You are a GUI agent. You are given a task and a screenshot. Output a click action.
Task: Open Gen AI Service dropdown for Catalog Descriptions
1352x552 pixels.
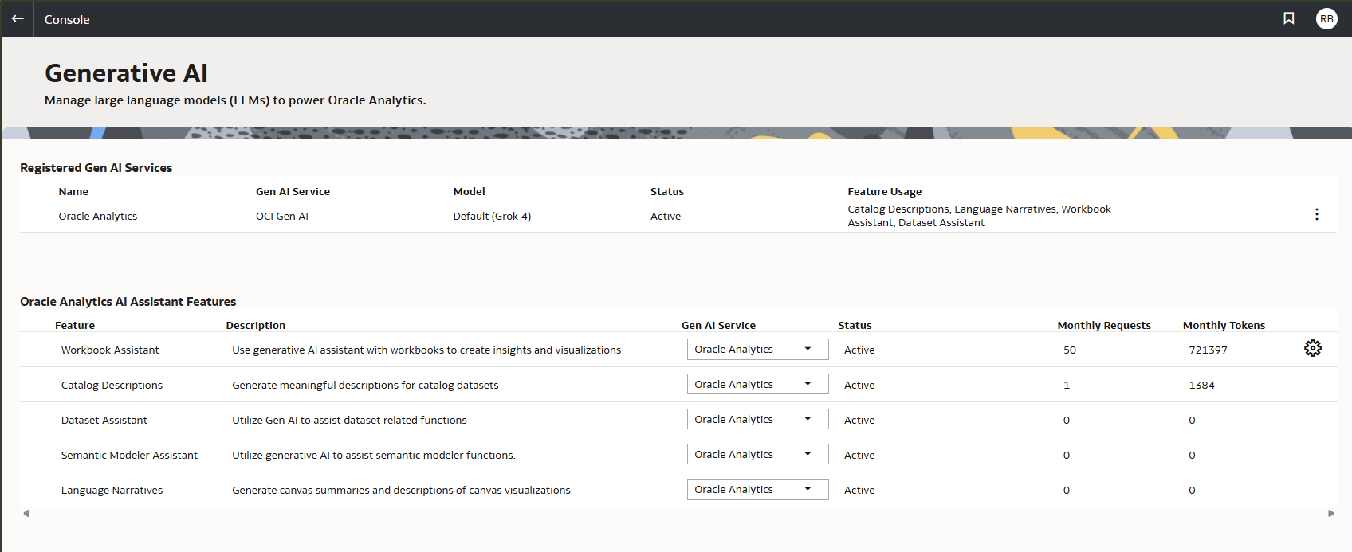click(x=758, y=385)
